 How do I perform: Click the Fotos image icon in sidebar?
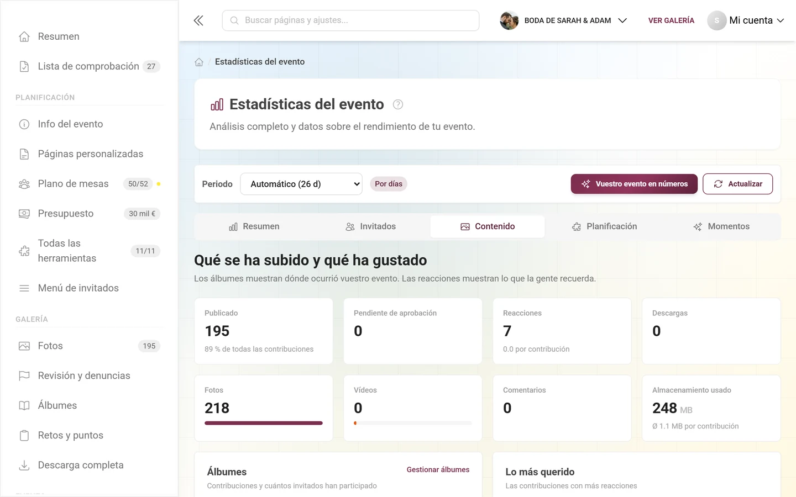coord(24,346)
